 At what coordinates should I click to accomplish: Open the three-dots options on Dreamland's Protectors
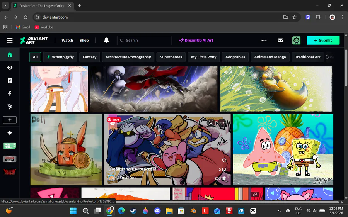222,122
